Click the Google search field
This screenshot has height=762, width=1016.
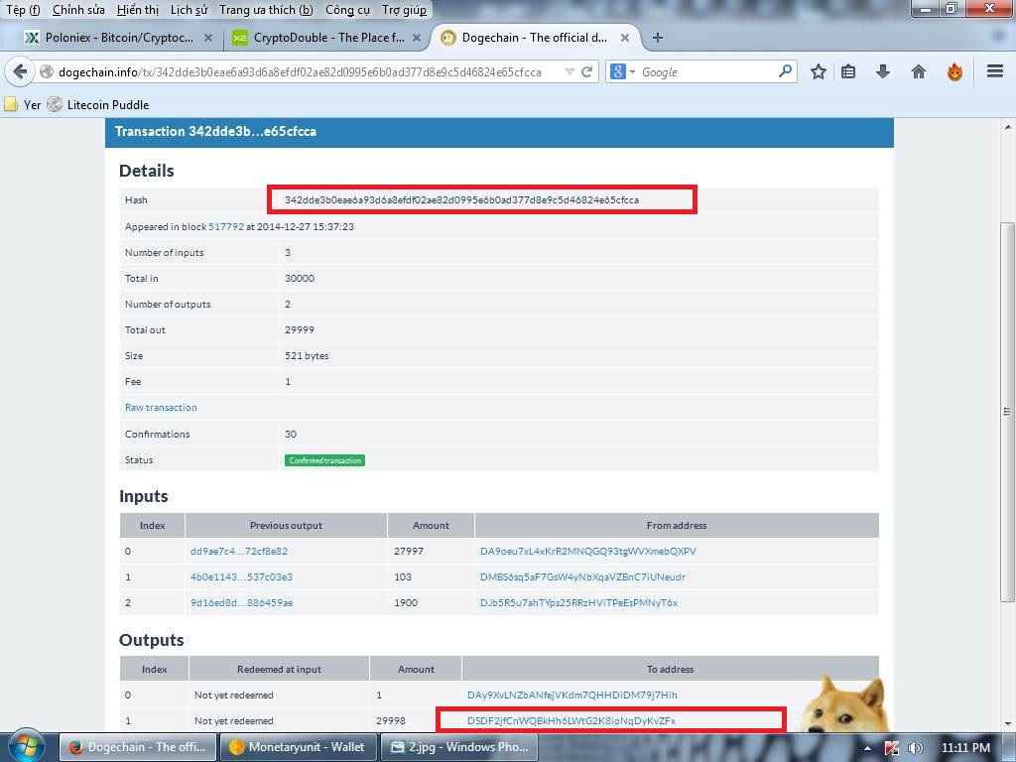[707, 71]
